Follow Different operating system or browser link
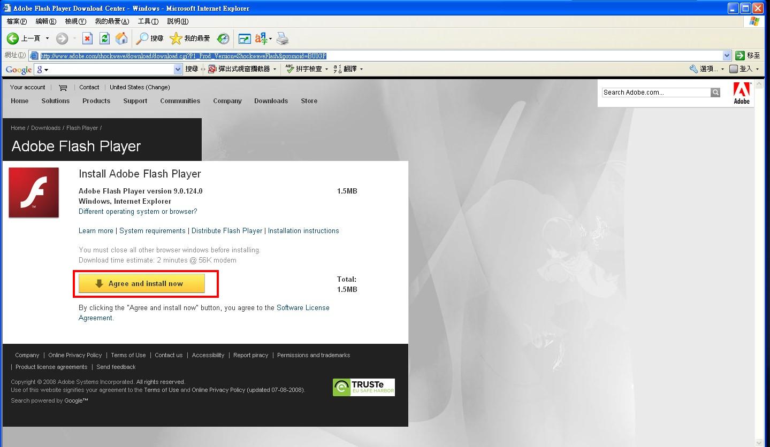 (x=138, y=212)
